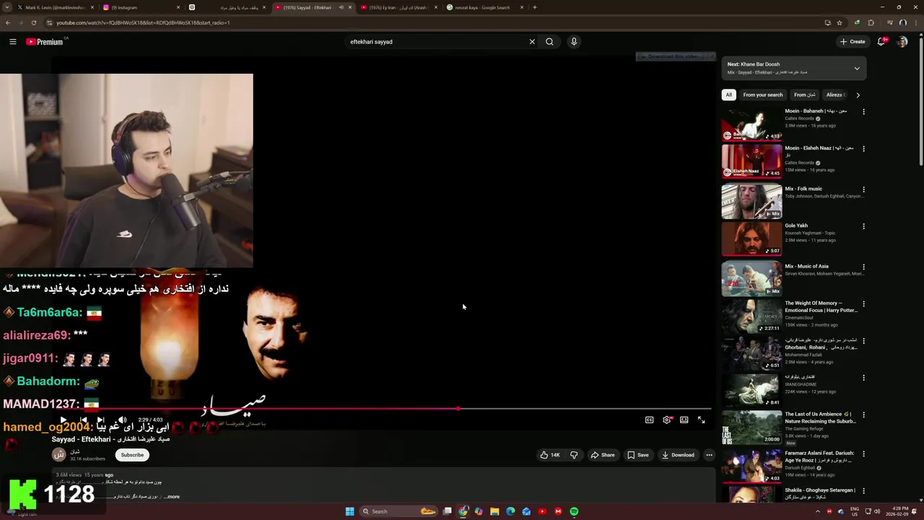The height and width of the screenshot is (520, 924).
Task: Switch to the (1976) Ey Iran tab
Action: tap(398, 7)
